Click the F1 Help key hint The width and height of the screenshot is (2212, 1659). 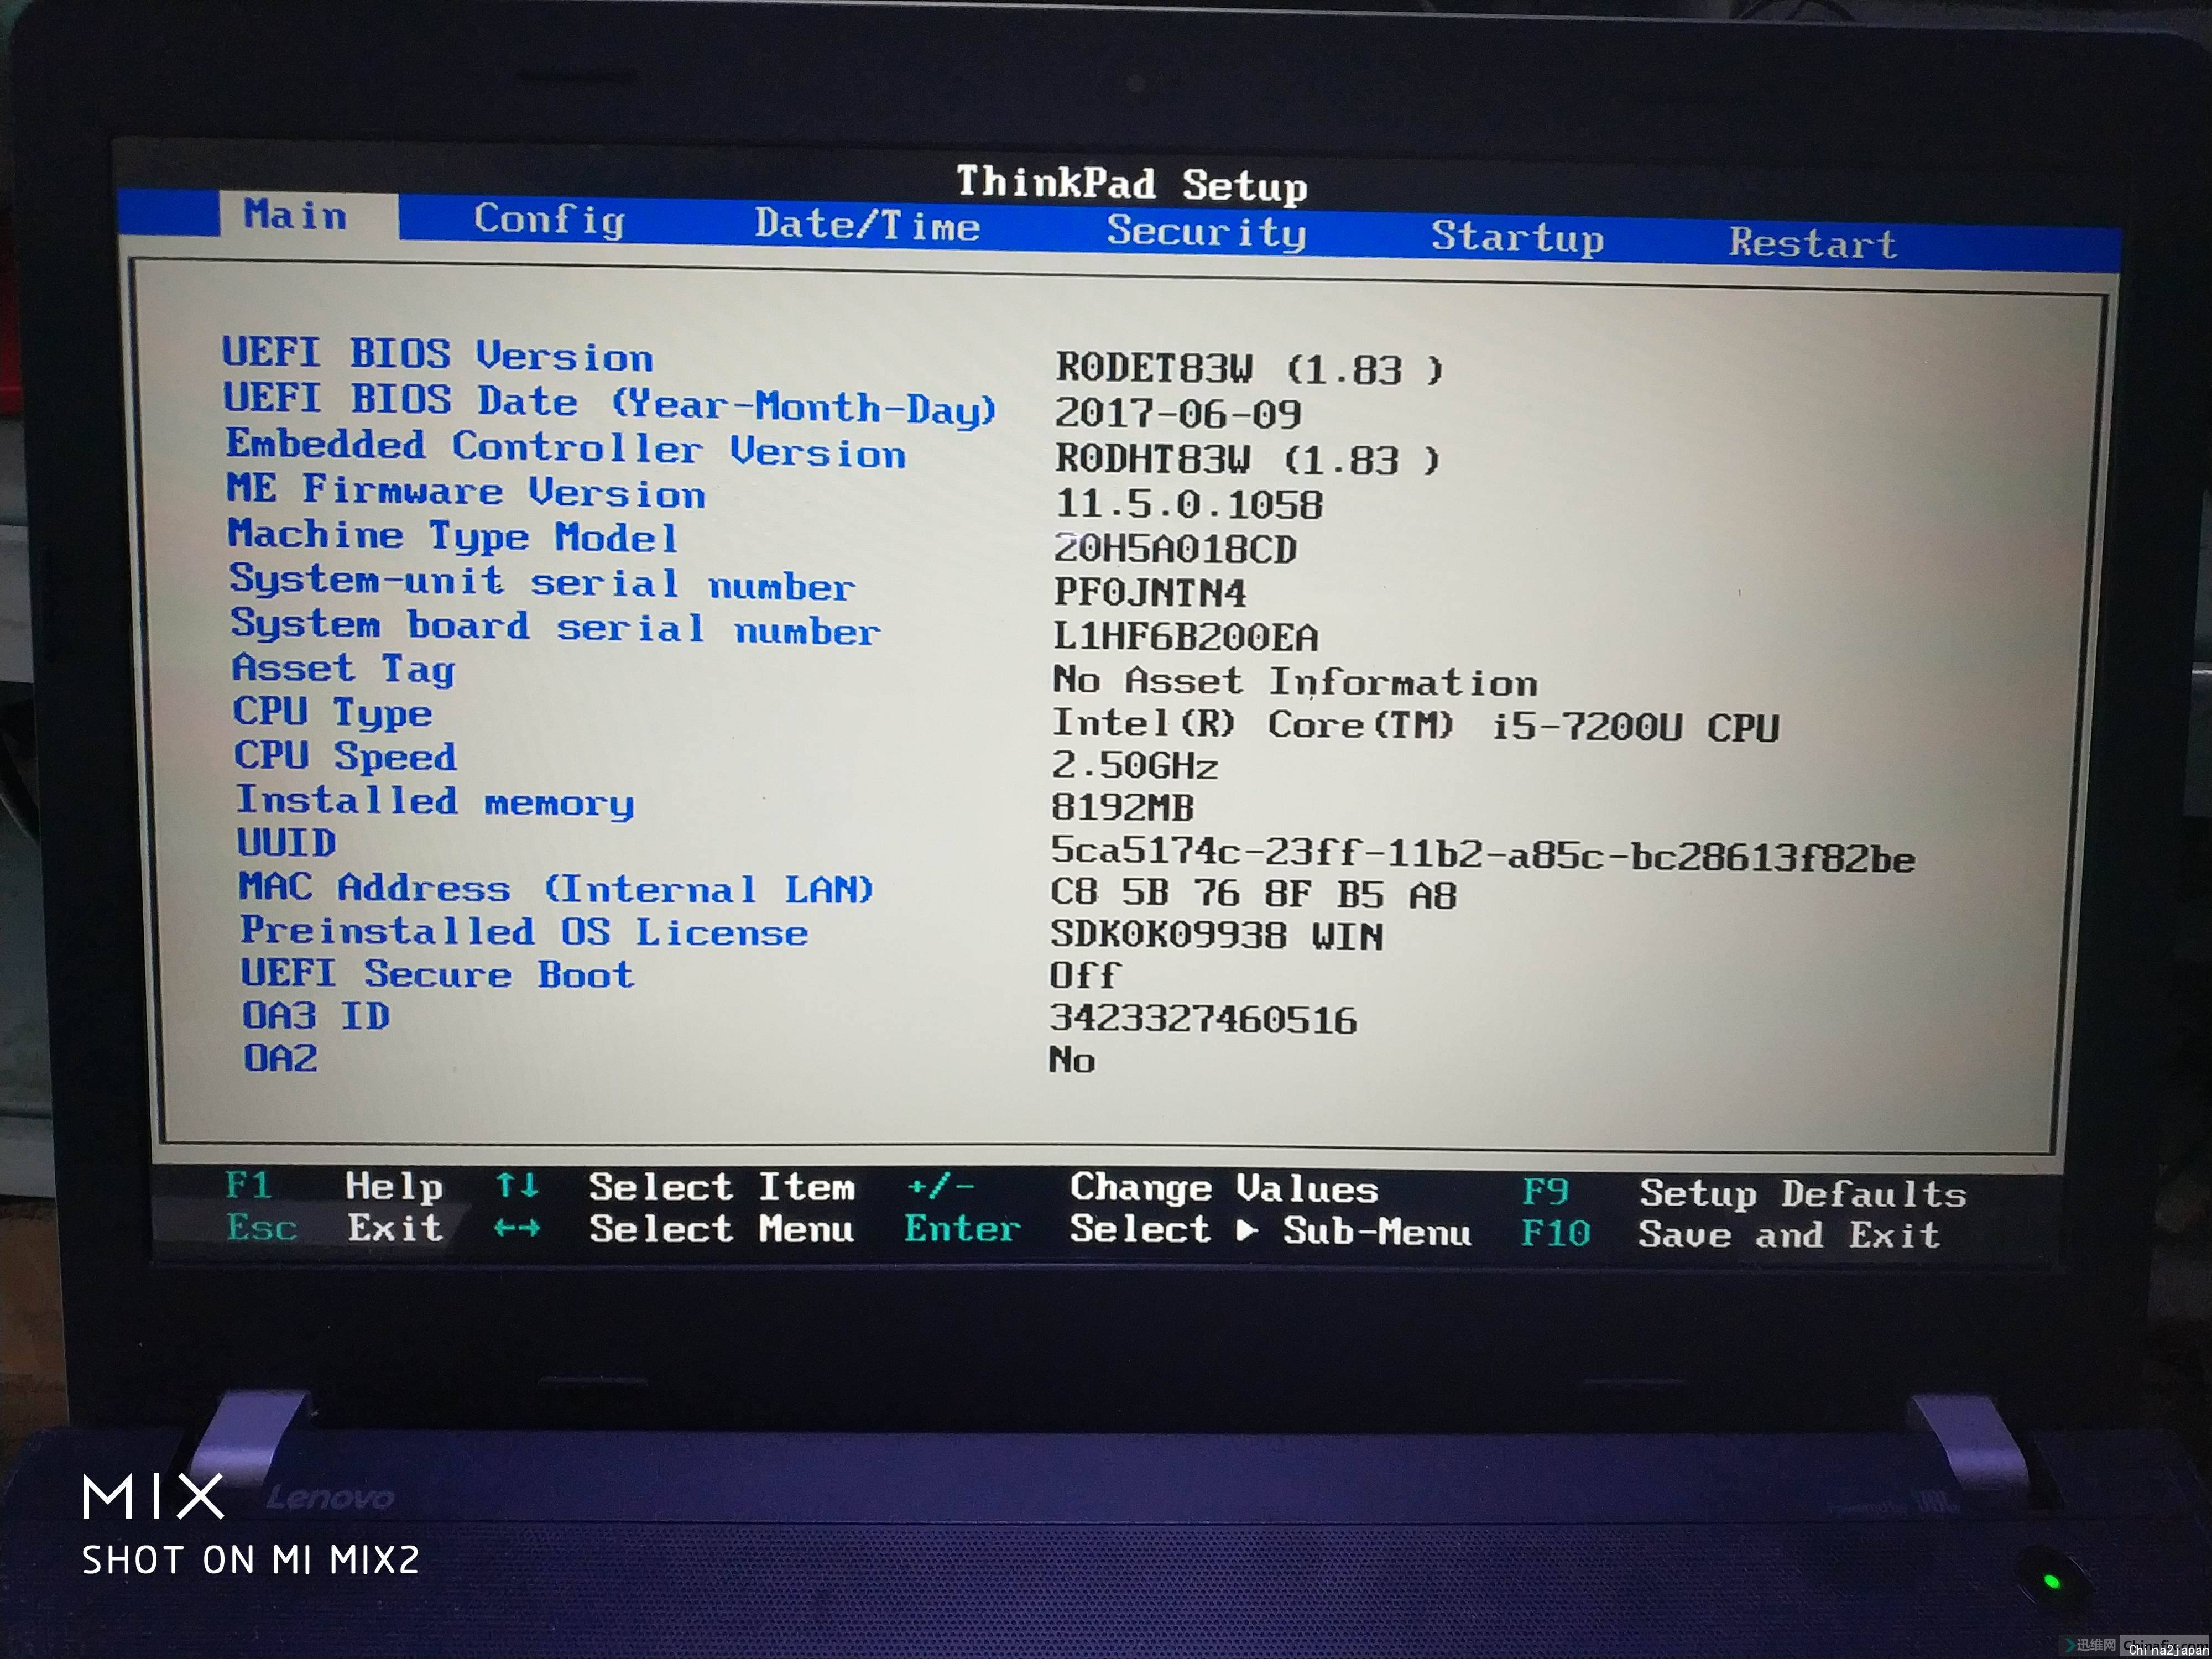point(334,1186)
